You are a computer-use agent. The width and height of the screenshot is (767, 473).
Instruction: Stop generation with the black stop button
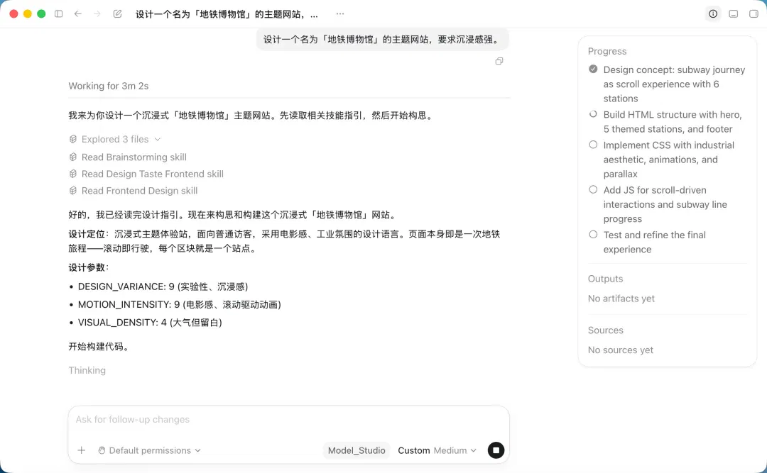496,450
